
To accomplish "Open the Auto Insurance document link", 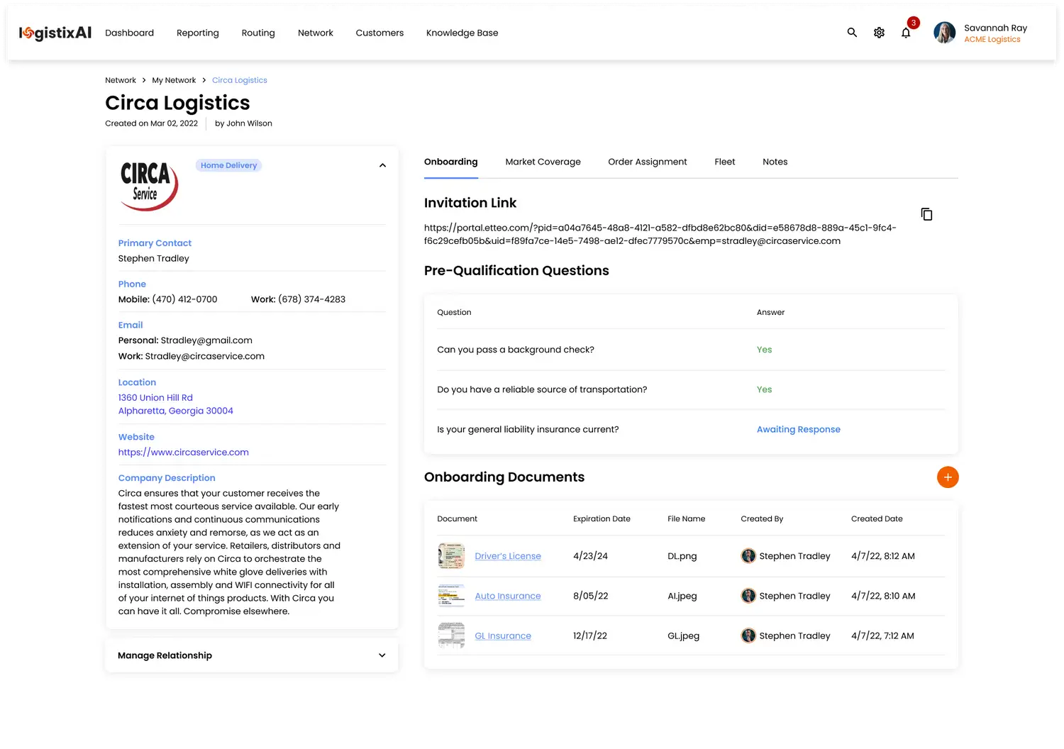I will tap(508, 596).
